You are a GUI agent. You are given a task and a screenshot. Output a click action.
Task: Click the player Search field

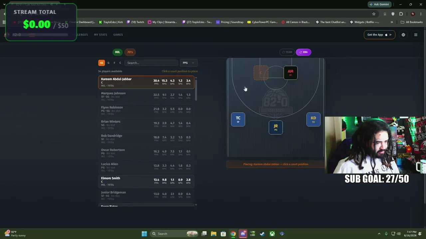tap(151, 63)
